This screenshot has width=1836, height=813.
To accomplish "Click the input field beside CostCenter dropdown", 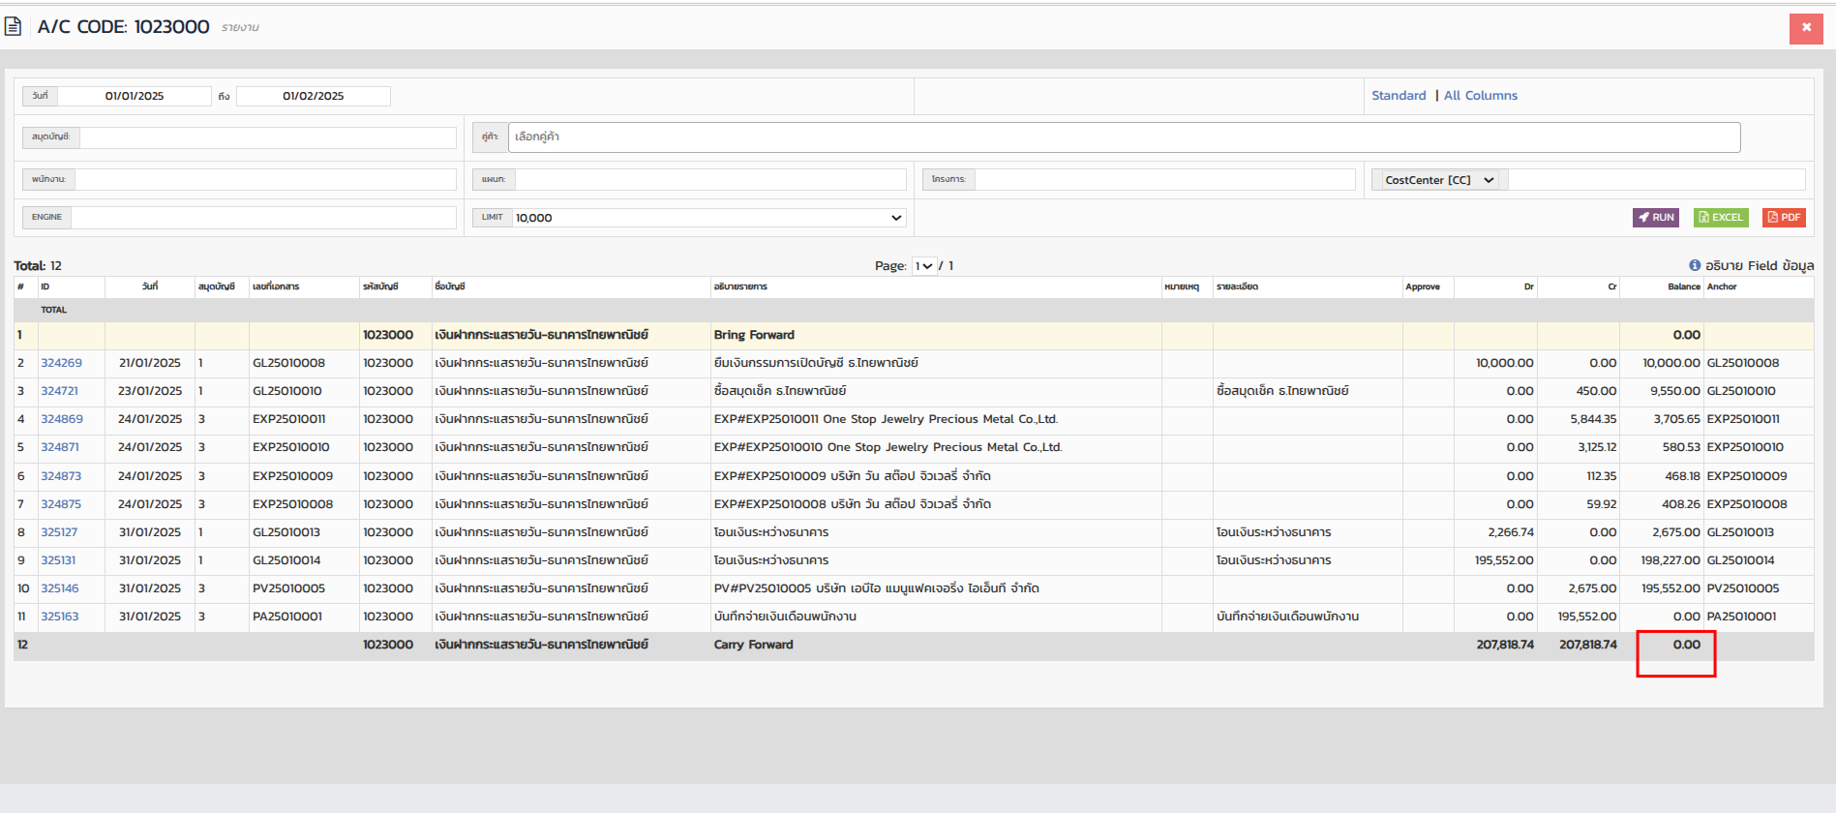I will (x=1656, y=180).
